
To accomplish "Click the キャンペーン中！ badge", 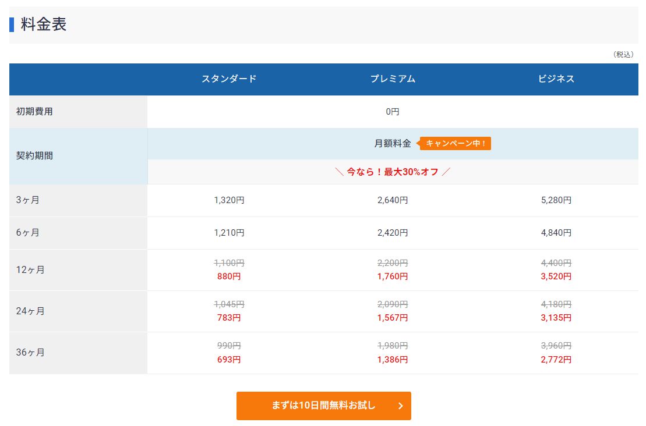I will [x=455, y=143].
